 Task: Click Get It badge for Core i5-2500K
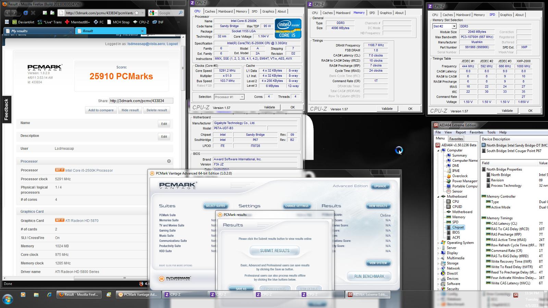(60, 170)
